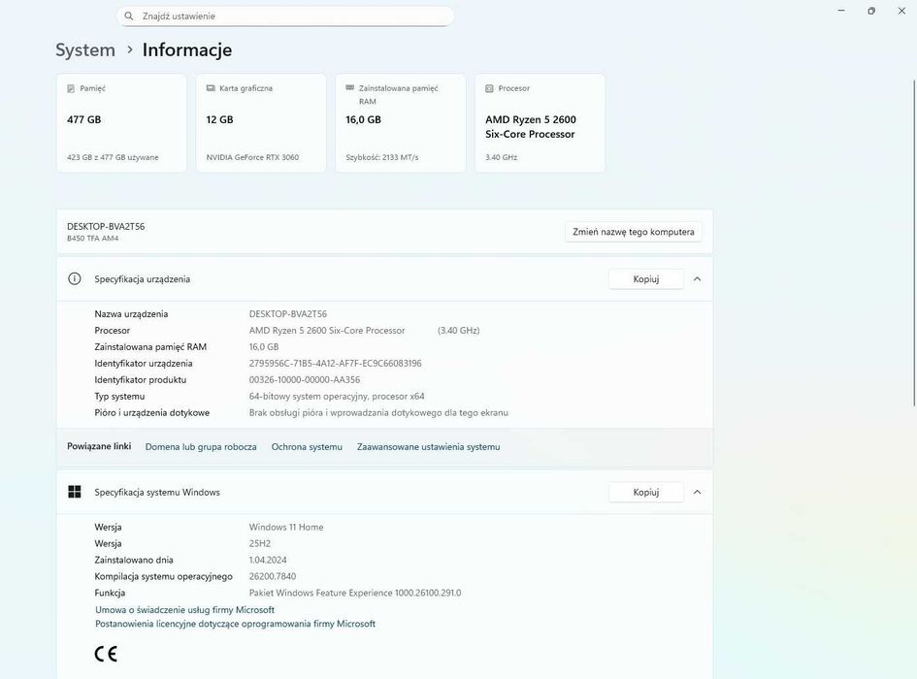Open Zaawansowane ustawienia systemu link
This screenshot has width=917, height=679.
click(x=429, y=447)
